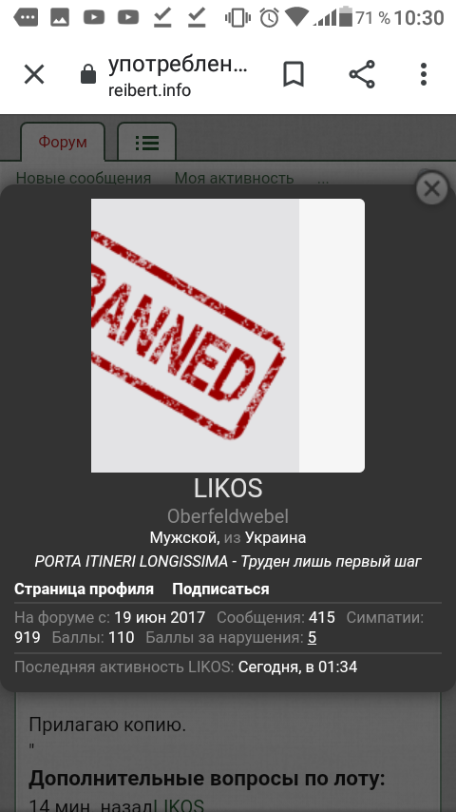Image resolution: width=456 pixels, height=812 pixels.
Task: Dismiss the LIKOS profile popup
Action: pos(431,188)
